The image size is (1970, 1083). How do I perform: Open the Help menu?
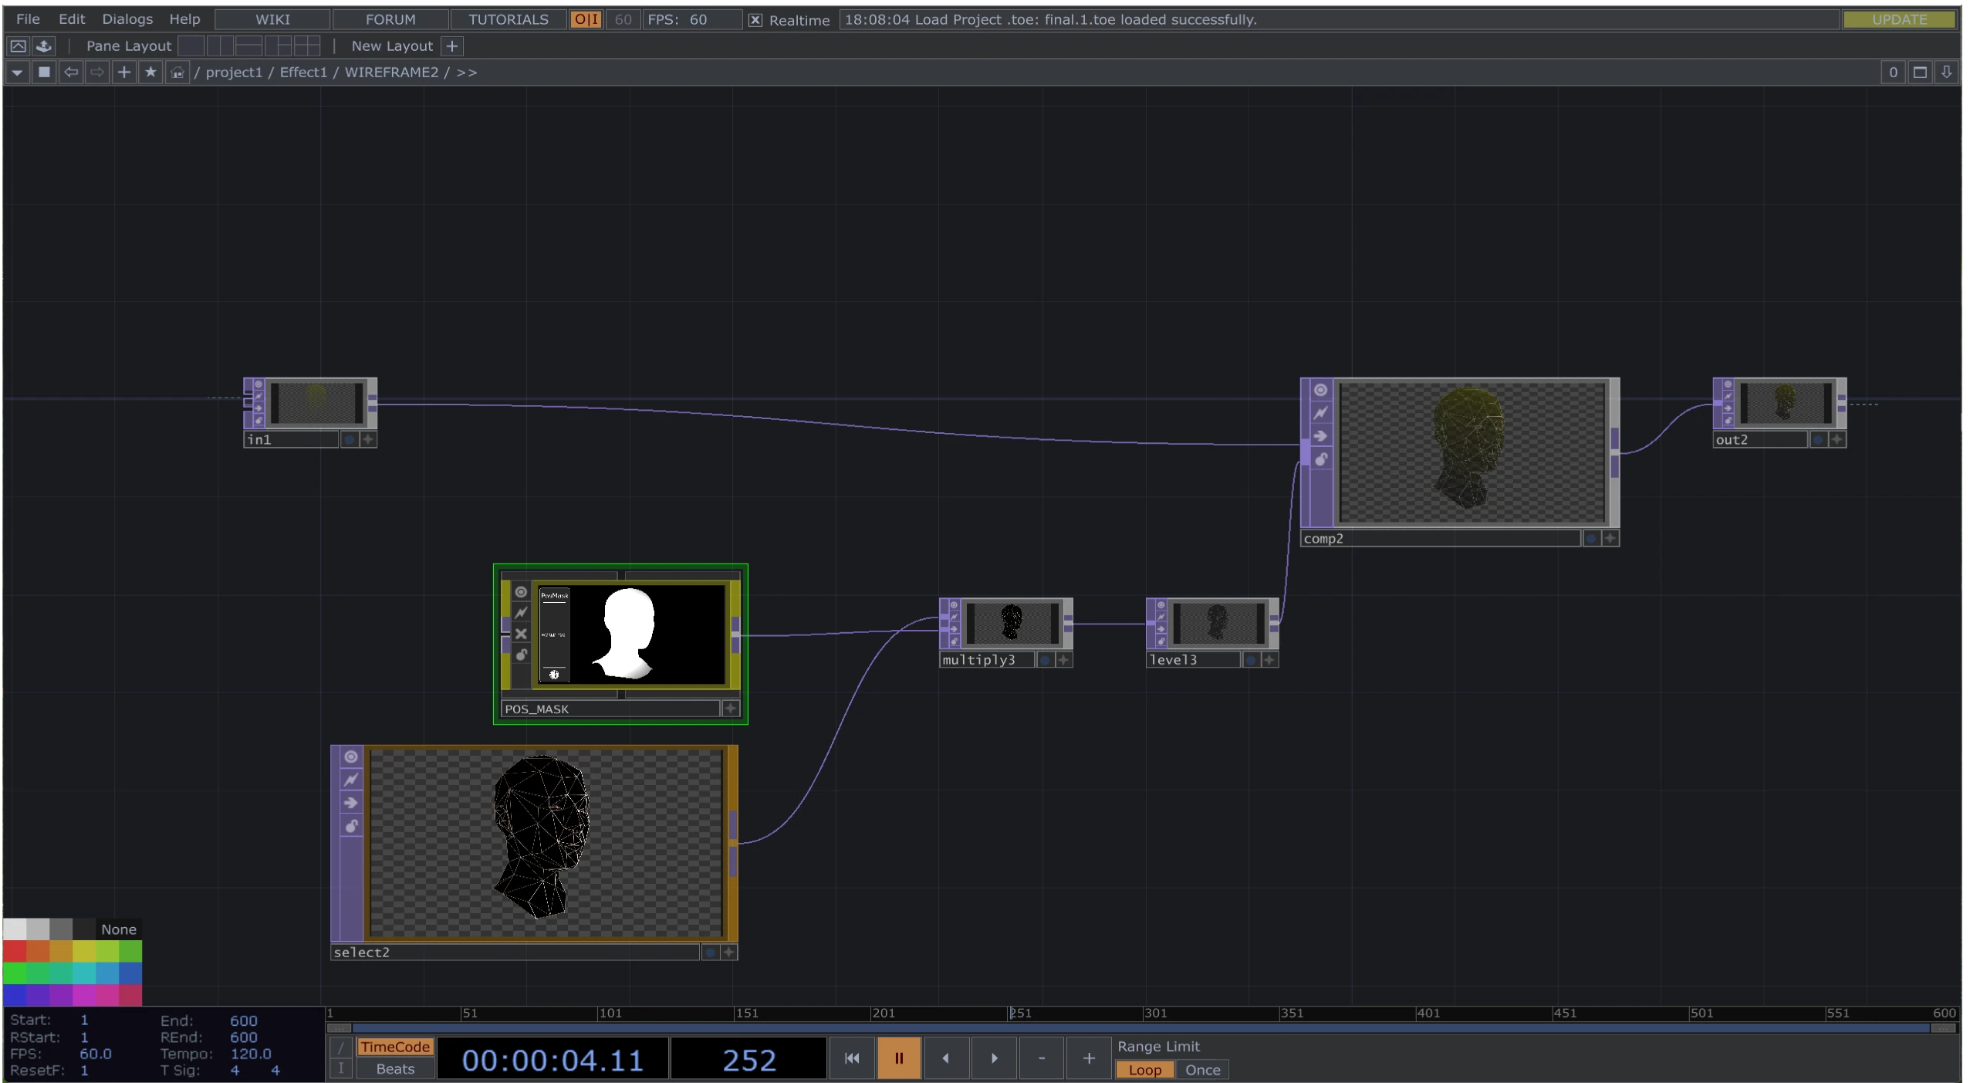tap(184, 19)
